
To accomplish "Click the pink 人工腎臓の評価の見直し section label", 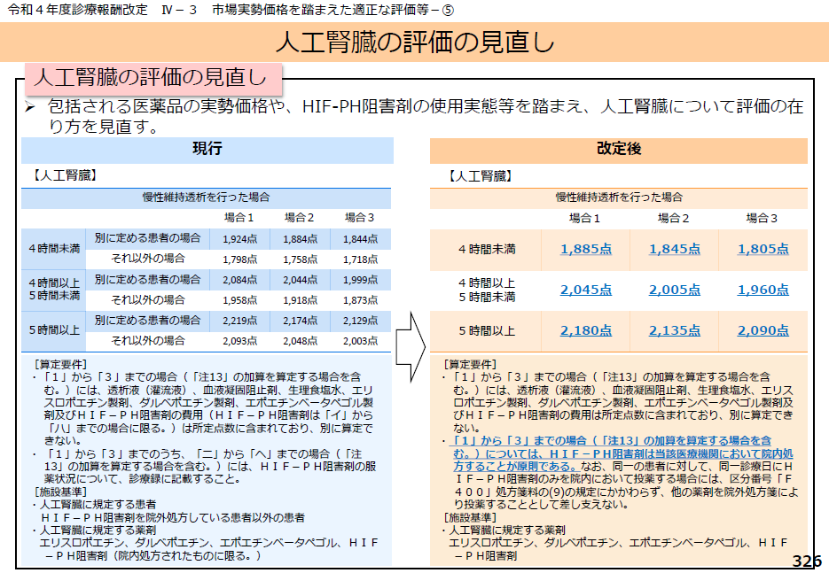I will point(149,78).
